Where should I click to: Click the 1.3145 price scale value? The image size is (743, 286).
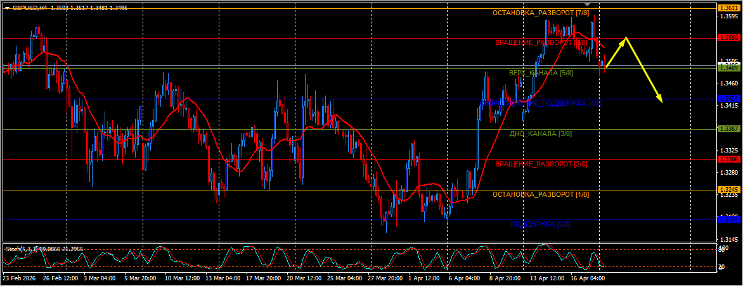pos(728,240)
